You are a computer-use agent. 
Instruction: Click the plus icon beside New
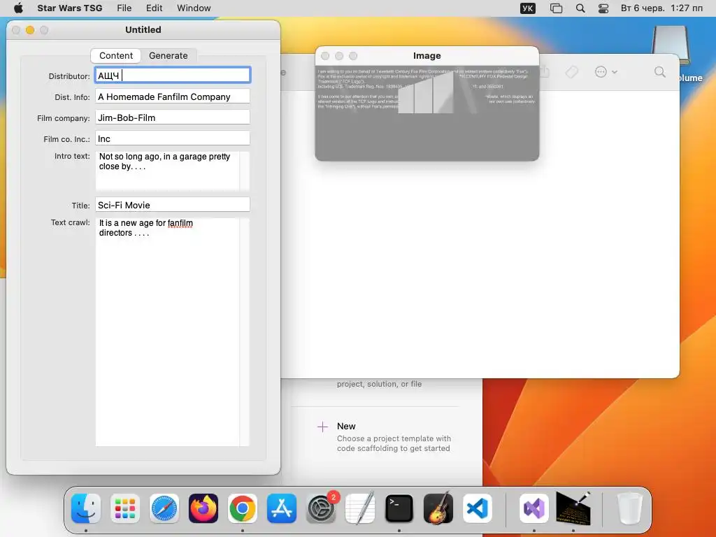tap(322, 427)
